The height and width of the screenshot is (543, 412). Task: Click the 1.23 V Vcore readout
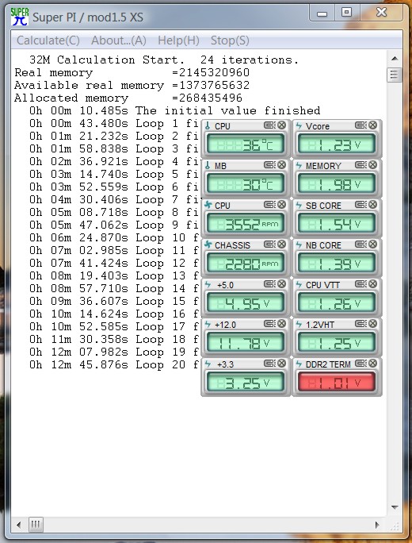337,144
